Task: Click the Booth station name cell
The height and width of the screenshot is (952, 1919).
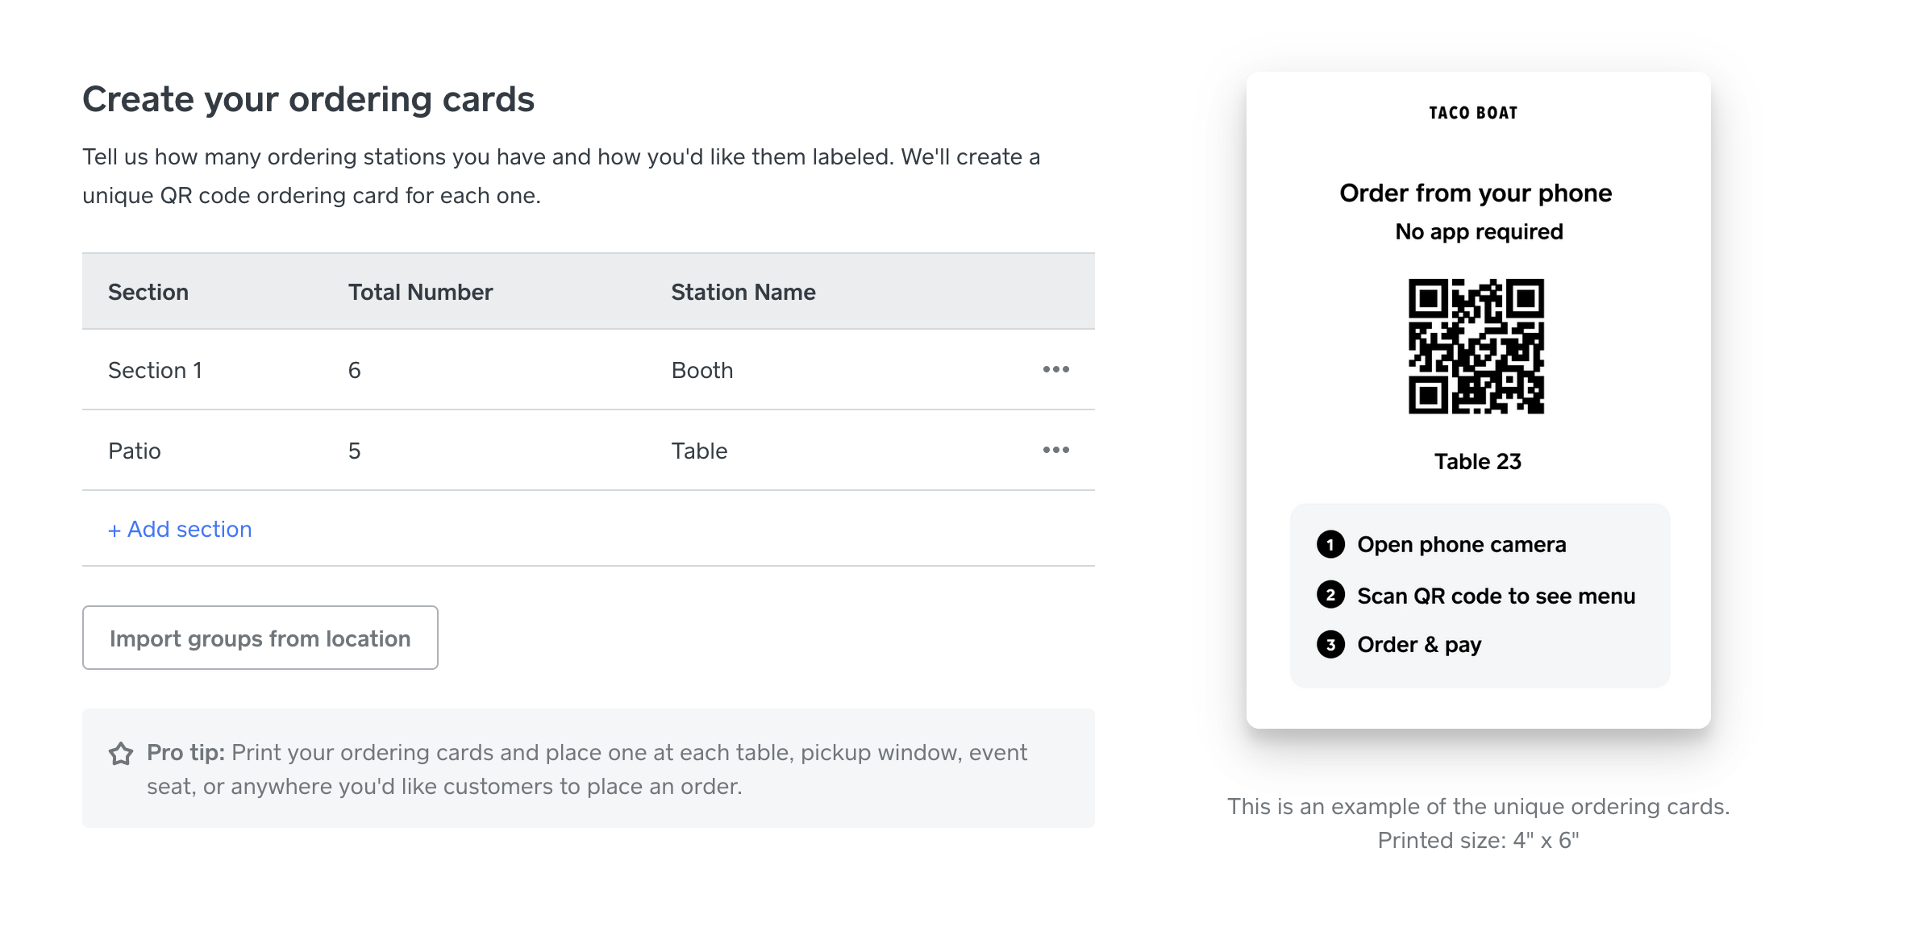Action: (702, 370)
